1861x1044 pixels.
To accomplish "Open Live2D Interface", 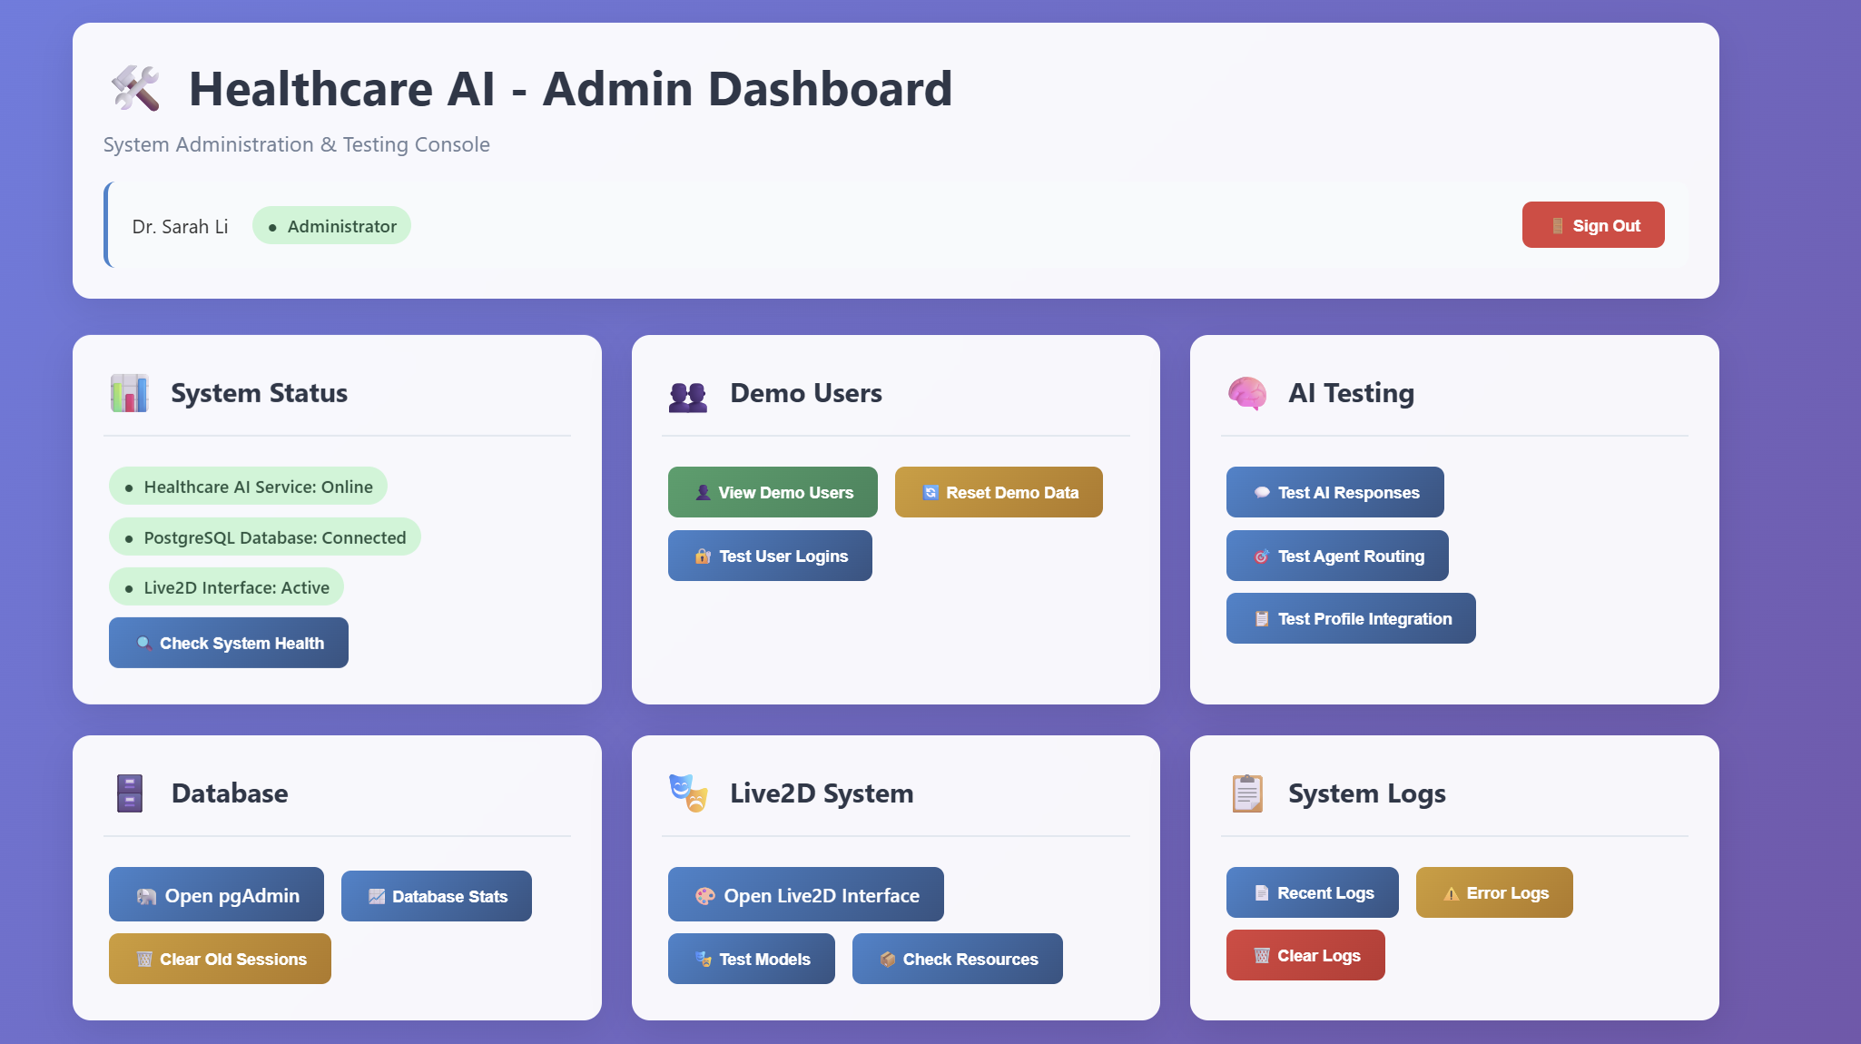I will point(806,895).
